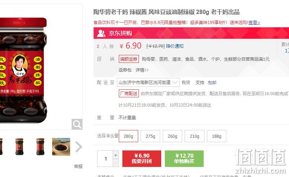Viewport: 289px width, 177px height.
Task: Click the quantity input field
Action: 105,159
